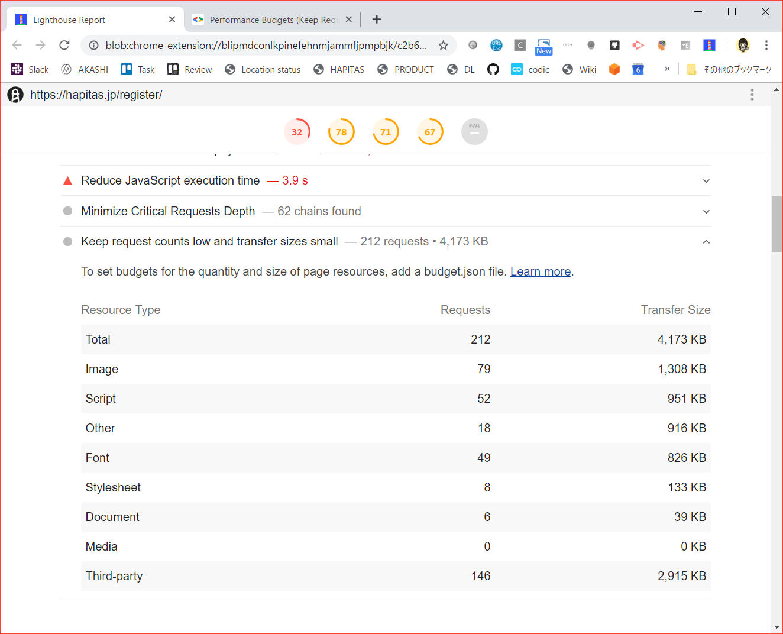Viewport: 783px width, 634px height.
Task: Expand Minimize Critical Requests Depth audit
Action: coord(386,211)
